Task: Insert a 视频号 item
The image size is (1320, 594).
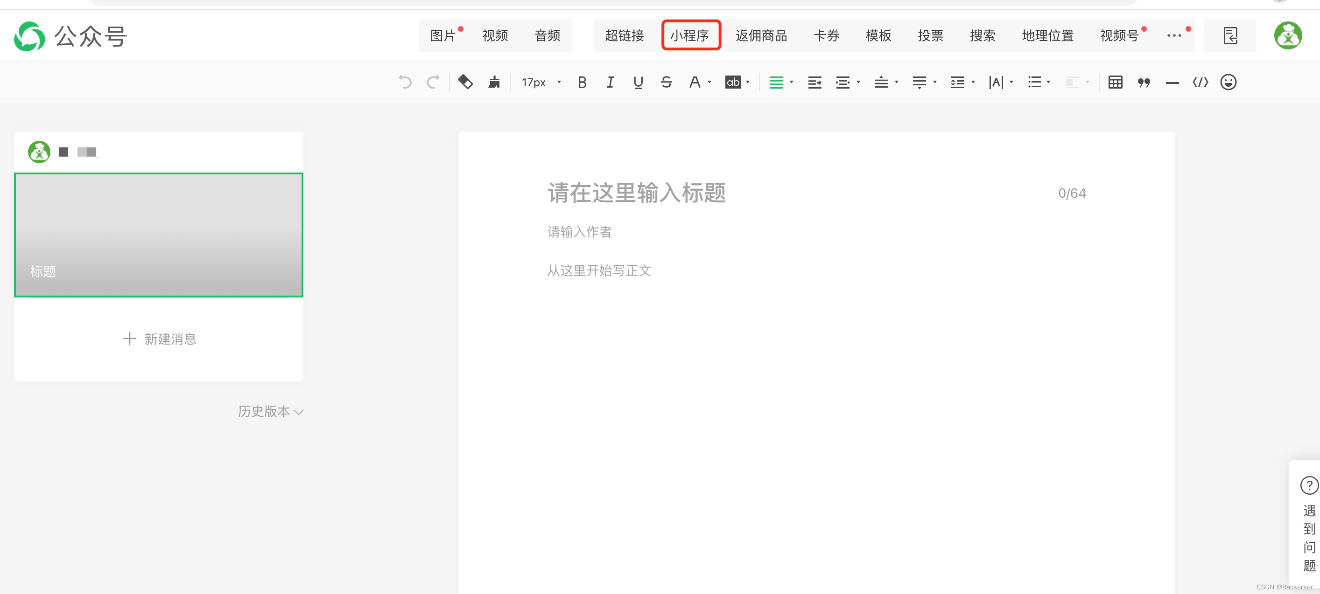Action: [1119, 35]
